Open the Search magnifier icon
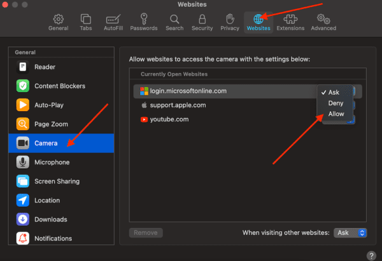This screenshot has width=382, height=261. click(174, 19)
